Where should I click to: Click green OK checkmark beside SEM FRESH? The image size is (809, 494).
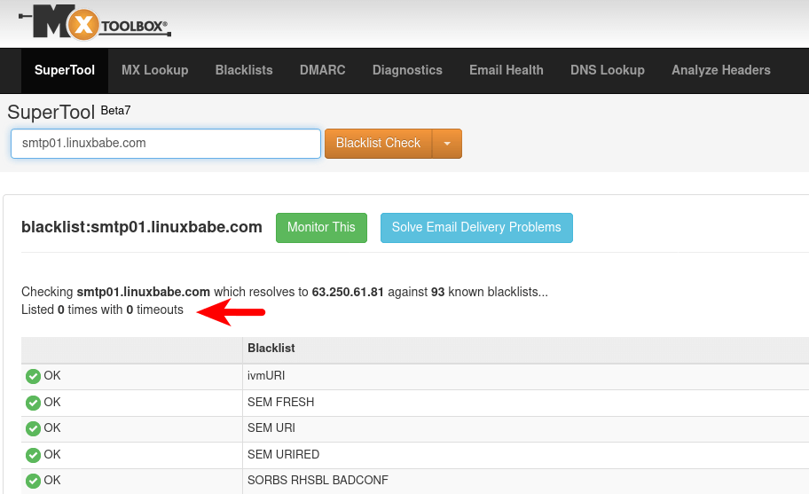click(x=33, y=403)
